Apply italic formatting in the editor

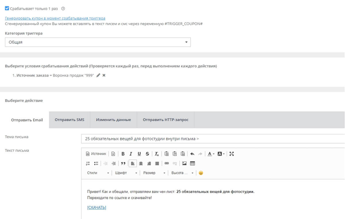tap(131, 154)
